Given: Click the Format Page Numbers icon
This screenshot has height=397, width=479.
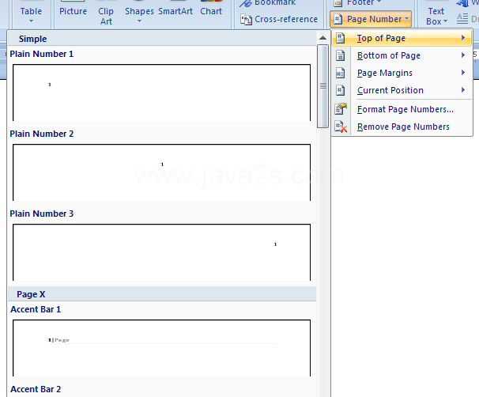Looking at the screenshot, I should tap(341, 109).
